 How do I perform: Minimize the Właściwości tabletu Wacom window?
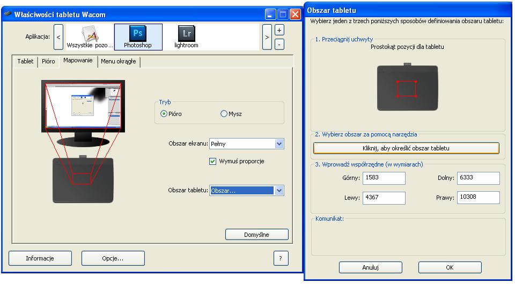coord(270,14)
